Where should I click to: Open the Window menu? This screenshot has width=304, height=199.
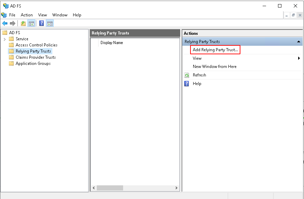point(60,15)
